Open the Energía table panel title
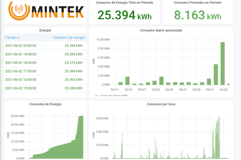Viewport: 241px width, 160px height. tap(45, 30)
